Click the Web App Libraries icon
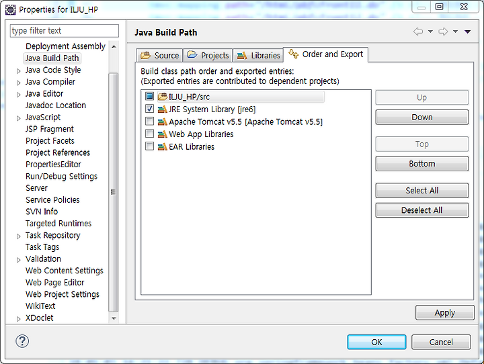 [x=163, y=134]
